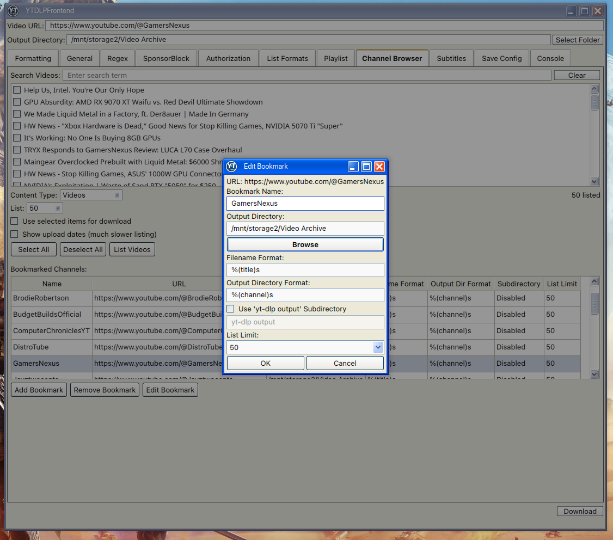Click Browse for output directory
The width and height of the screenshot is (613, 540).
tap(305, 244)
